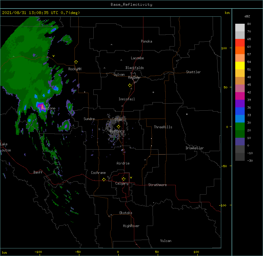
Task: Click the yellow station marker between Olds and Didsbury
Action: point(118,126)
